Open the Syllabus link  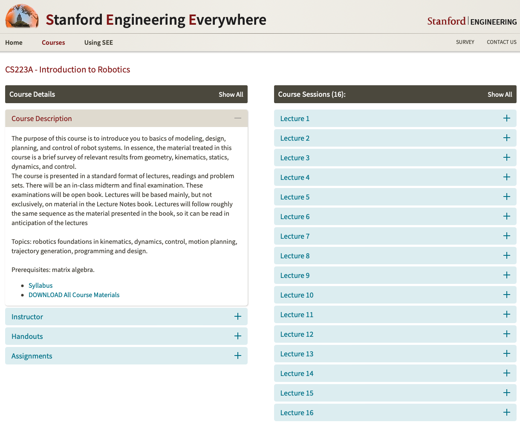tap(40, 286)
